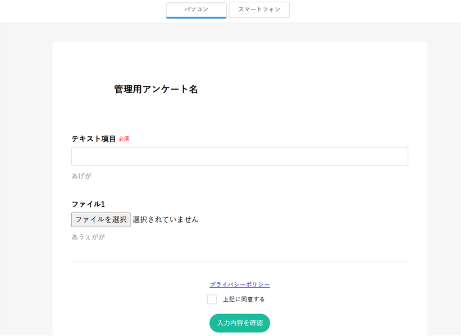Open the プライバシーポリシー link

click(240, 284)
